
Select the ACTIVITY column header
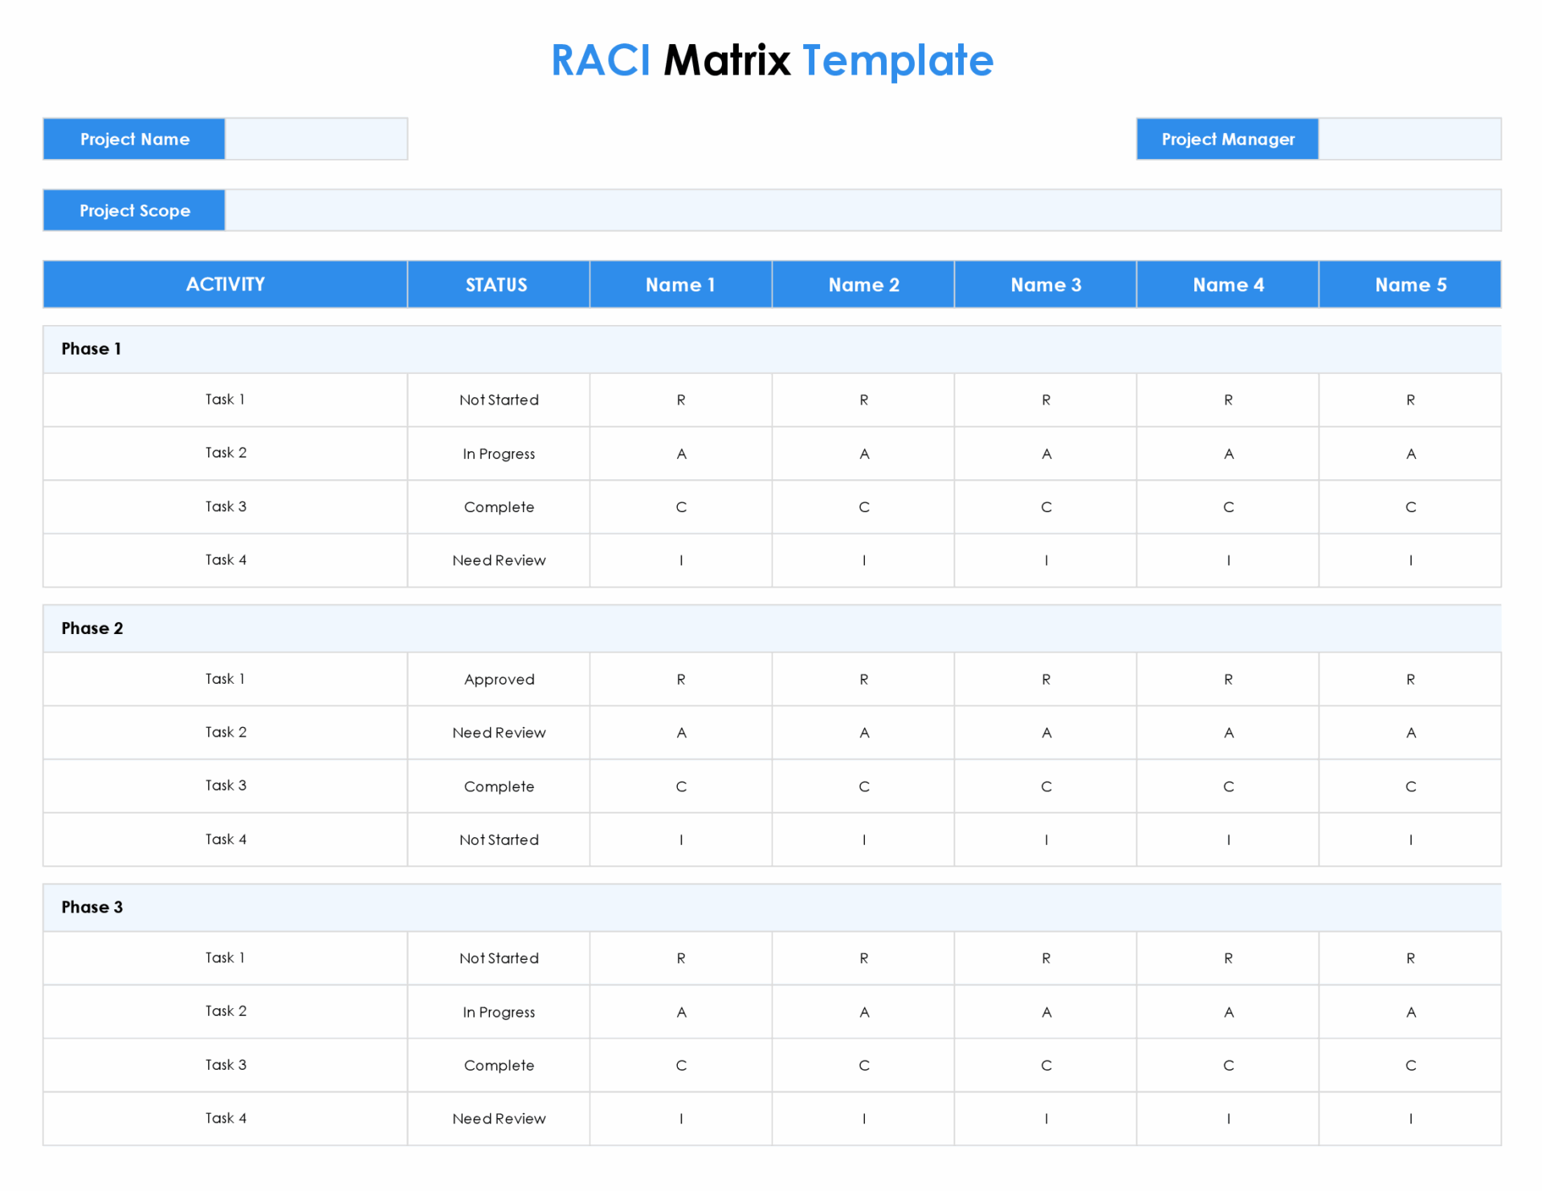pos(225,284)
